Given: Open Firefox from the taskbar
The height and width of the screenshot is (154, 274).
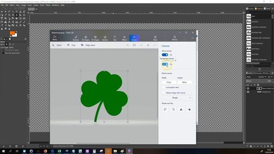Looking at the screenshot, I should (45, 151).
